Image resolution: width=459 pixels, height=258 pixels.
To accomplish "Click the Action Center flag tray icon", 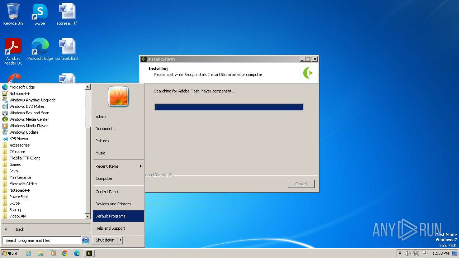I will click(x=425, y=253).
